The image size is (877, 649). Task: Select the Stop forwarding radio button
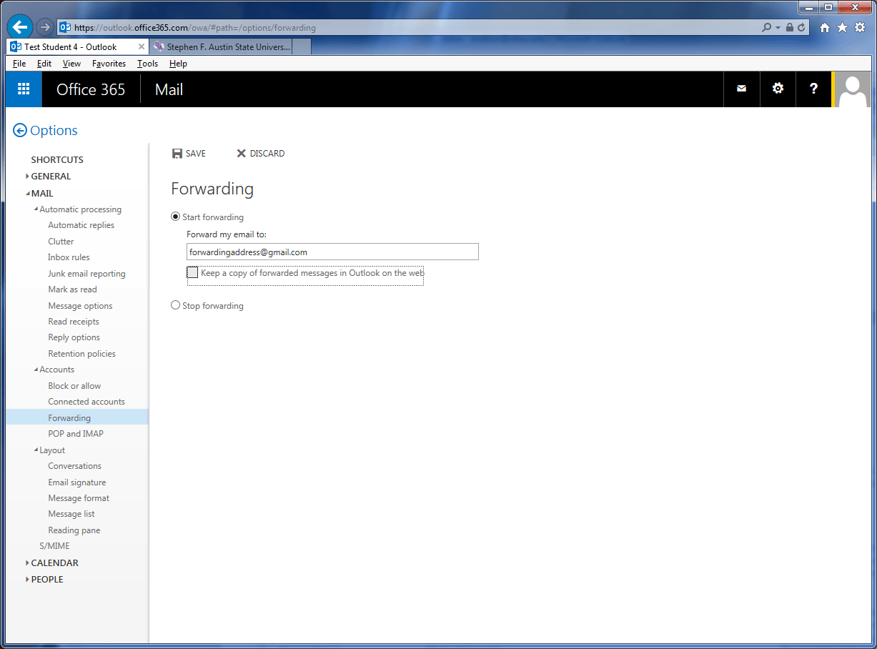(x=176, y=306)
